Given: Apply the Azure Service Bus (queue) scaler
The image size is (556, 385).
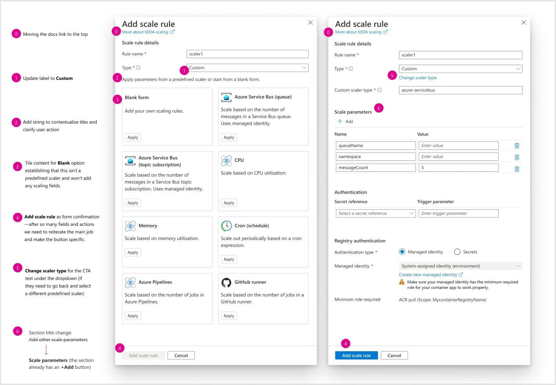Looking at the screenshot, I should pyautogui.click(x=229, y=137).
